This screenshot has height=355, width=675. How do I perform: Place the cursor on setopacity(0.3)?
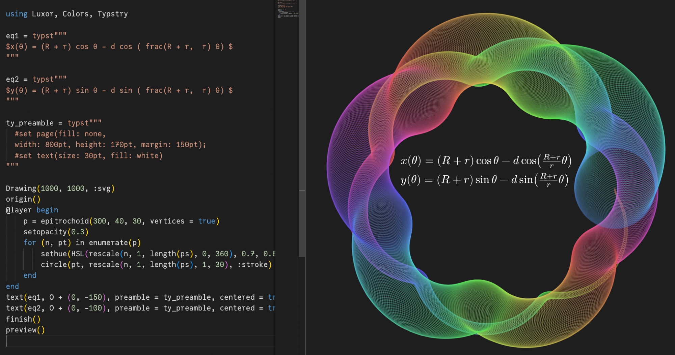(56, 232)
